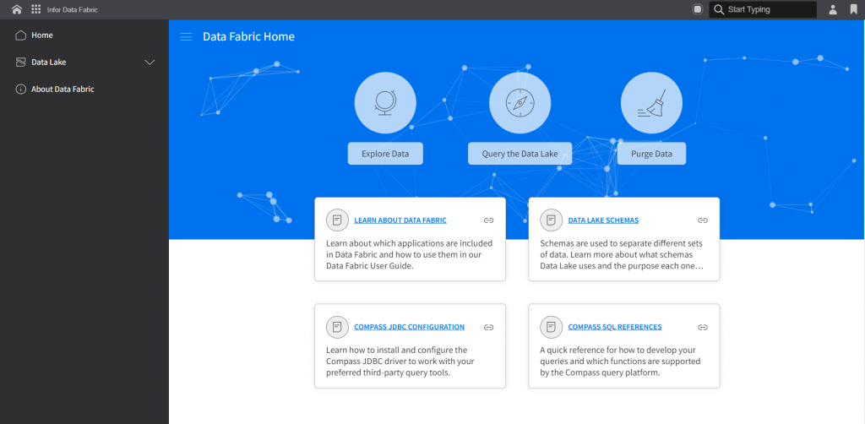
Task: Open the Compass SQL References link
Action: (x=614, y=327)
